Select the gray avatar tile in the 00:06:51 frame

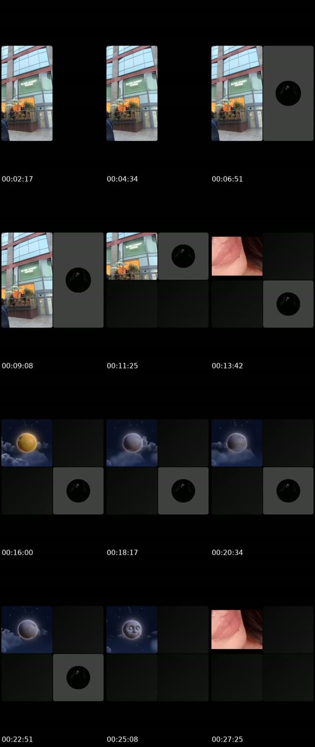tap(288, 93)
